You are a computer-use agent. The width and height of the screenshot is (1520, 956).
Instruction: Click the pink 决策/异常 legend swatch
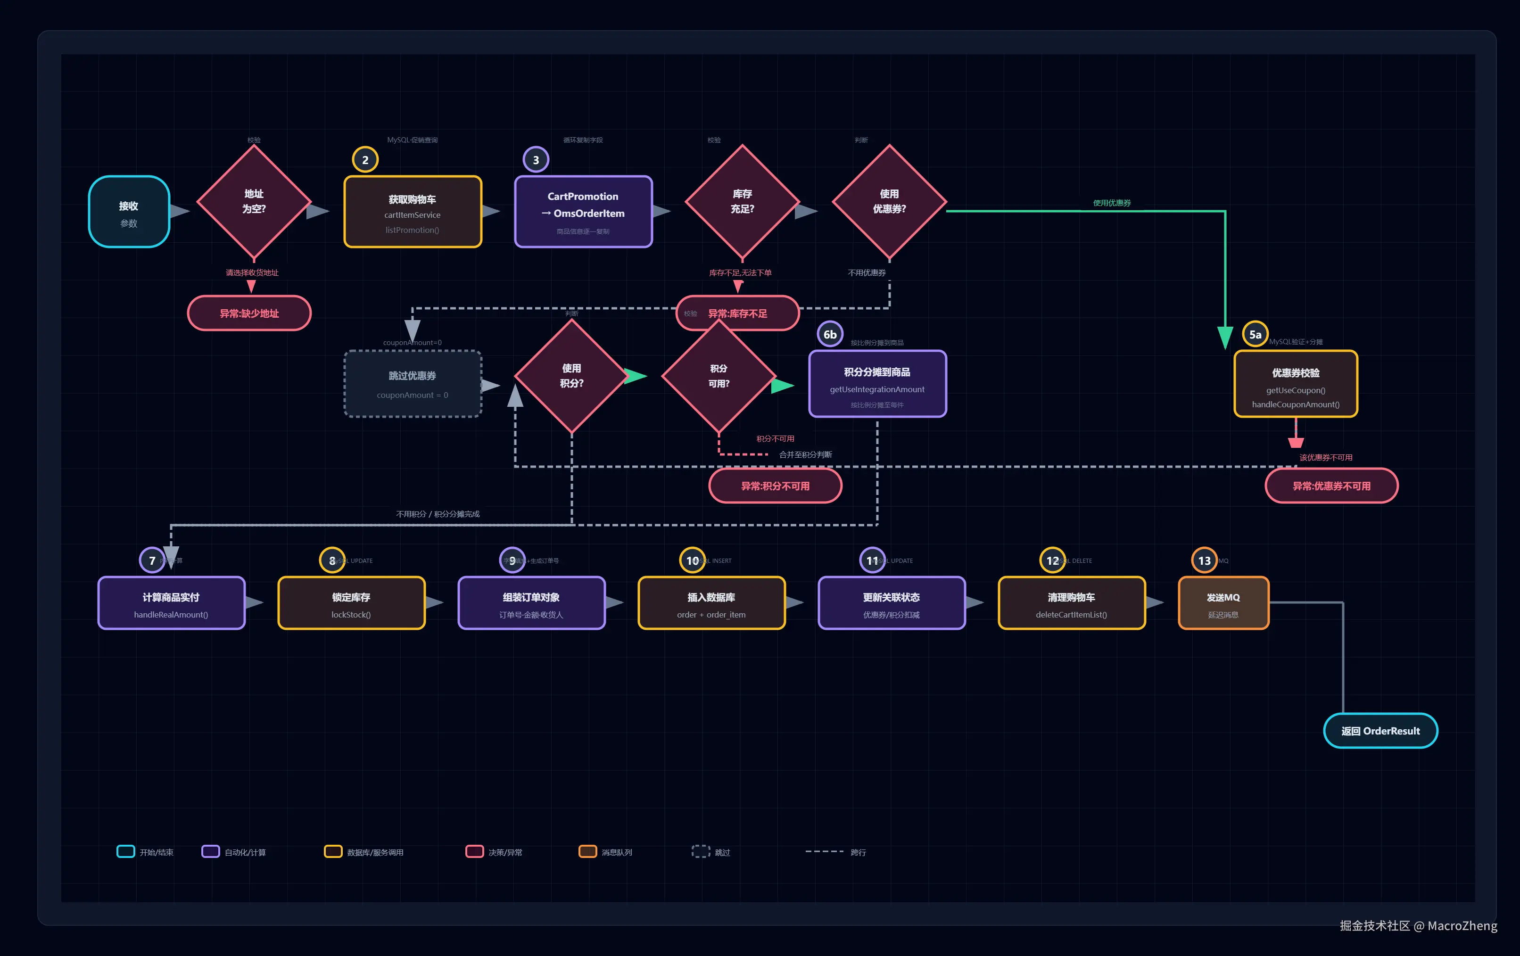475,851
